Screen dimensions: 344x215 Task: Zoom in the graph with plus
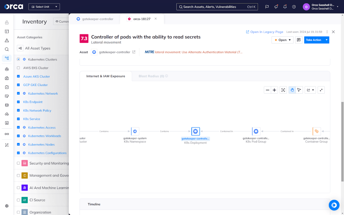tap(274, 90)
